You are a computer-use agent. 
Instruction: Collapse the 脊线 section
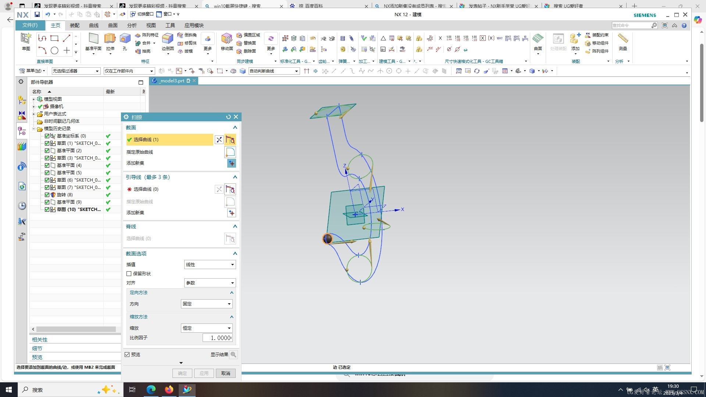[235, 226]
